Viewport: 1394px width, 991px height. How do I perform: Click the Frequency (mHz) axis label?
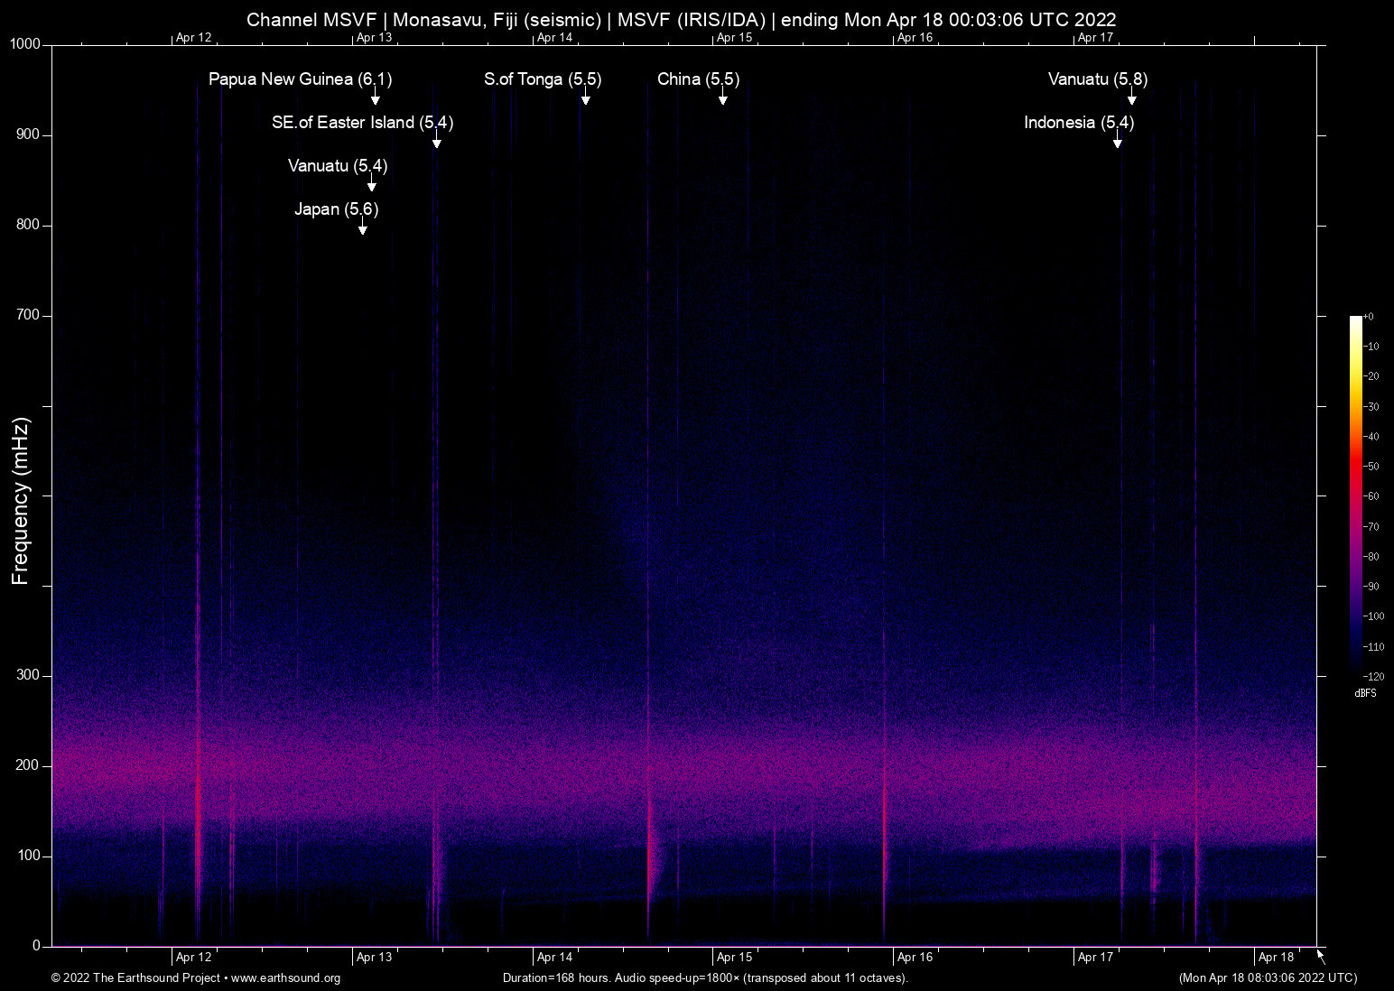(21, 501)
